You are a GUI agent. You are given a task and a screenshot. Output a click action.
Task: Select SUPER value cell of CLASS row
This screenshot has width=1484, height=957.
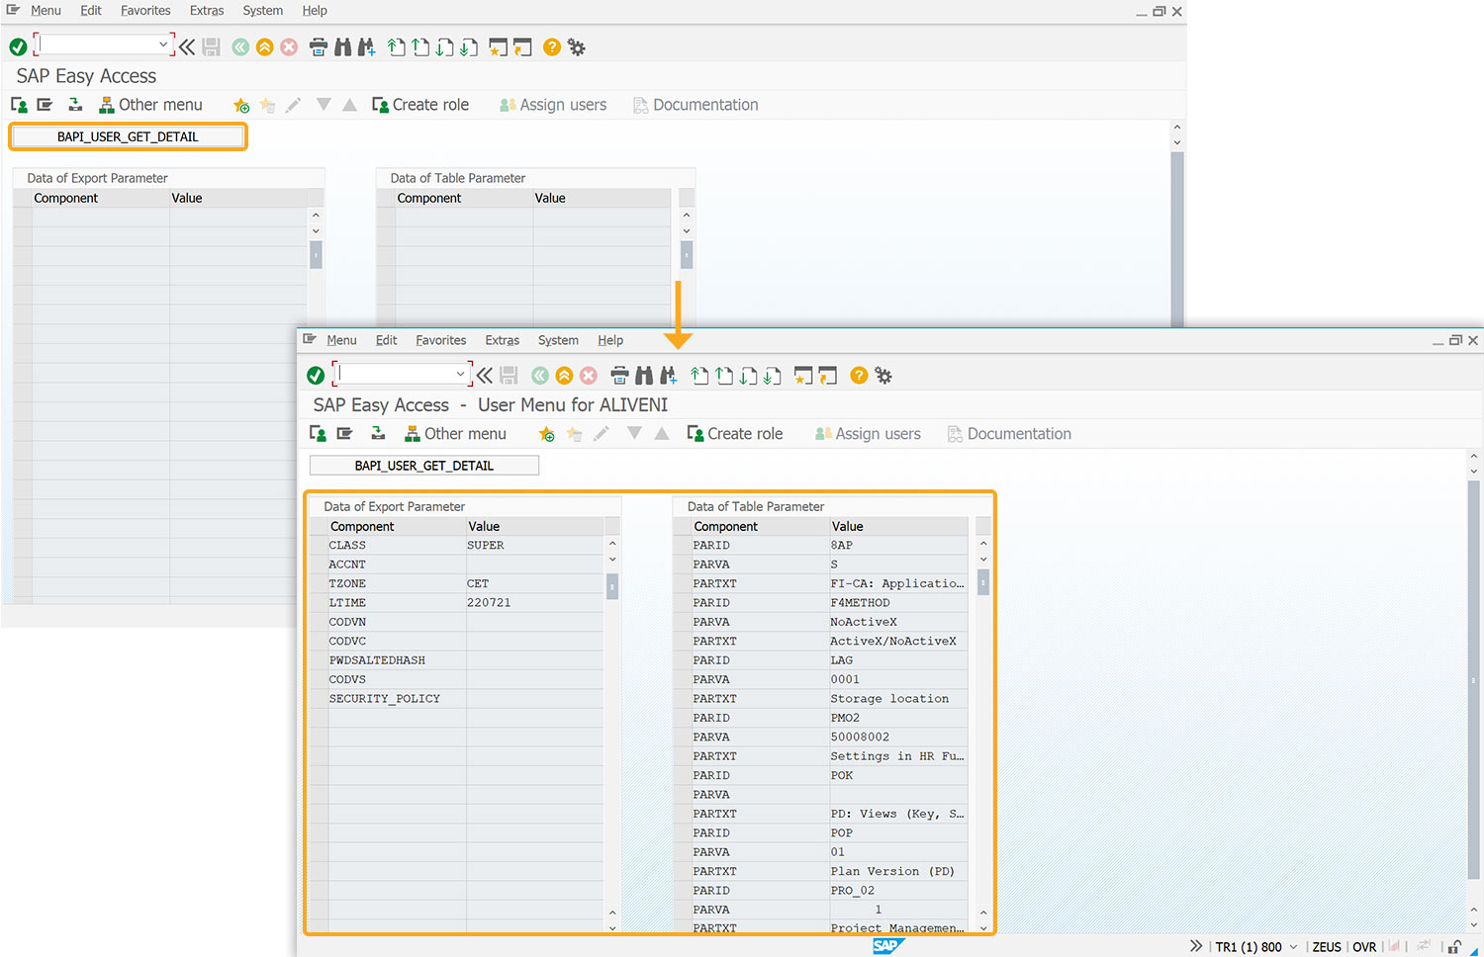pyautogui.click(x=534, y=546)
